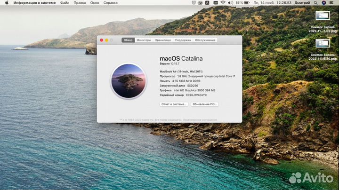Open the Apple menu

(7, 3)
